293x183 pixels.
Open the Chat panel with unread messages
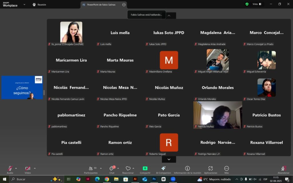pos(112,170)
